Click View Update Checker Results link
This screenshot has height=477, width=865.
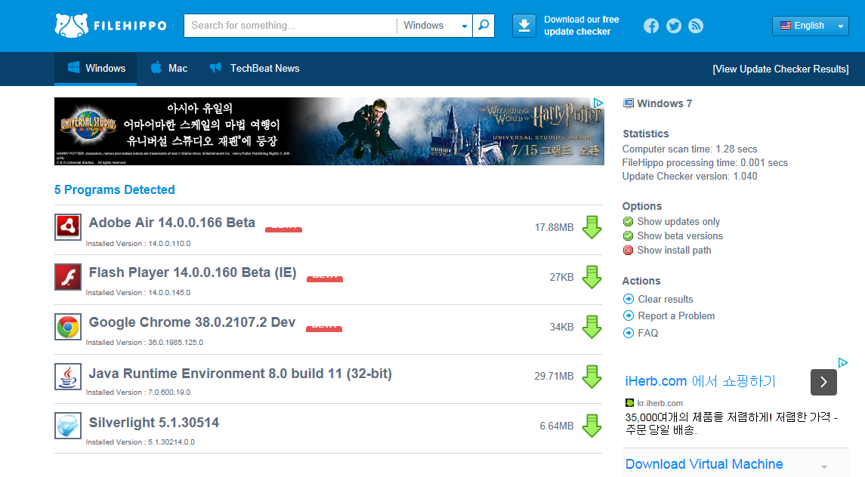pos(780,69)
